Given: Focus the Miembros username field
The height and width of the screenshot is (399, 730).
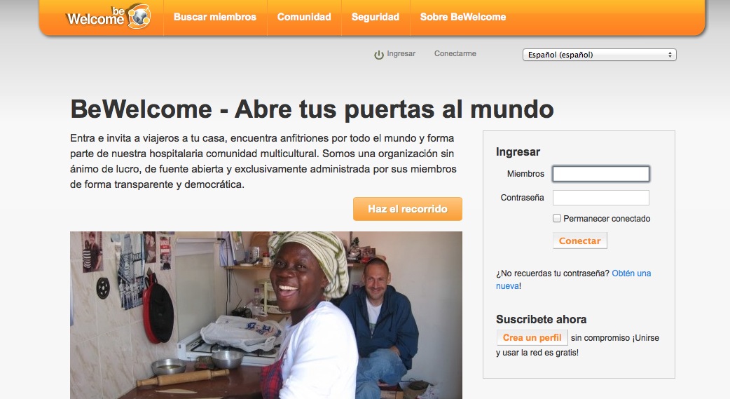Looking at the screenshot, I should 600,174.
